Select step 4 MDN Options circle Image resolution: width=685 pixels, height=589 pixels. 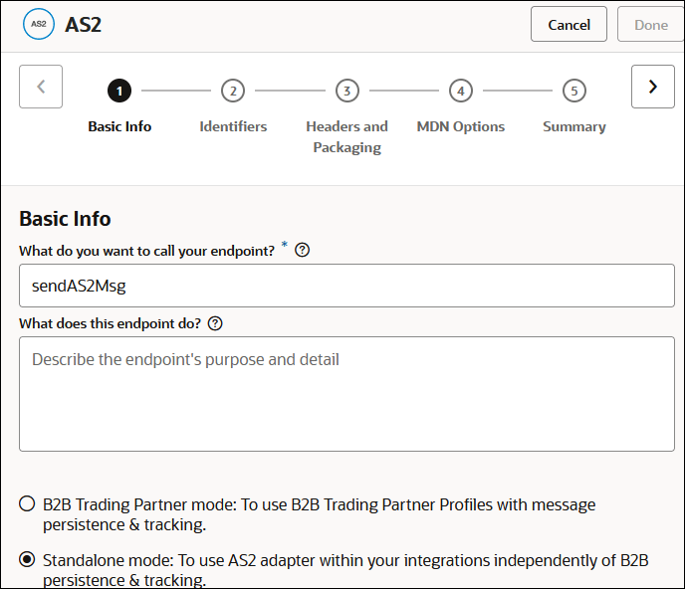coord(460,91)
